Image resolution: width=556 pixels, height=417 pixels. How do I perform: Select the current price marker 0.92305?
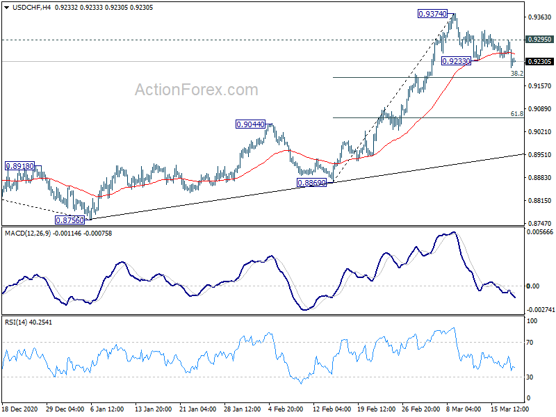[x=539, y=61]
